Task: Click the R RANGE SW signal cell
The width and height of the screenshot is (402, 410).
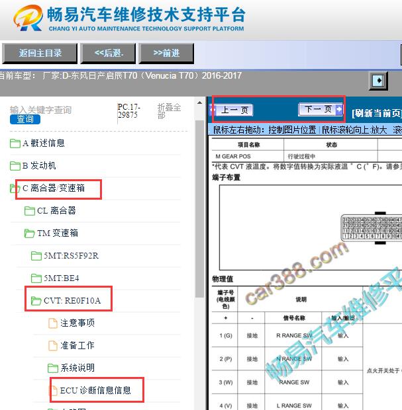Action: pyautogui.click(x=294, y=335)
